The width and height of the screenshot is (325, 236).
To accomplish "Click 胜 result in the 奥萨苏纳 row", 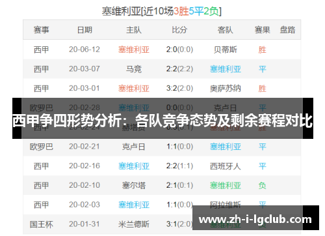I will tap(263, 88).
